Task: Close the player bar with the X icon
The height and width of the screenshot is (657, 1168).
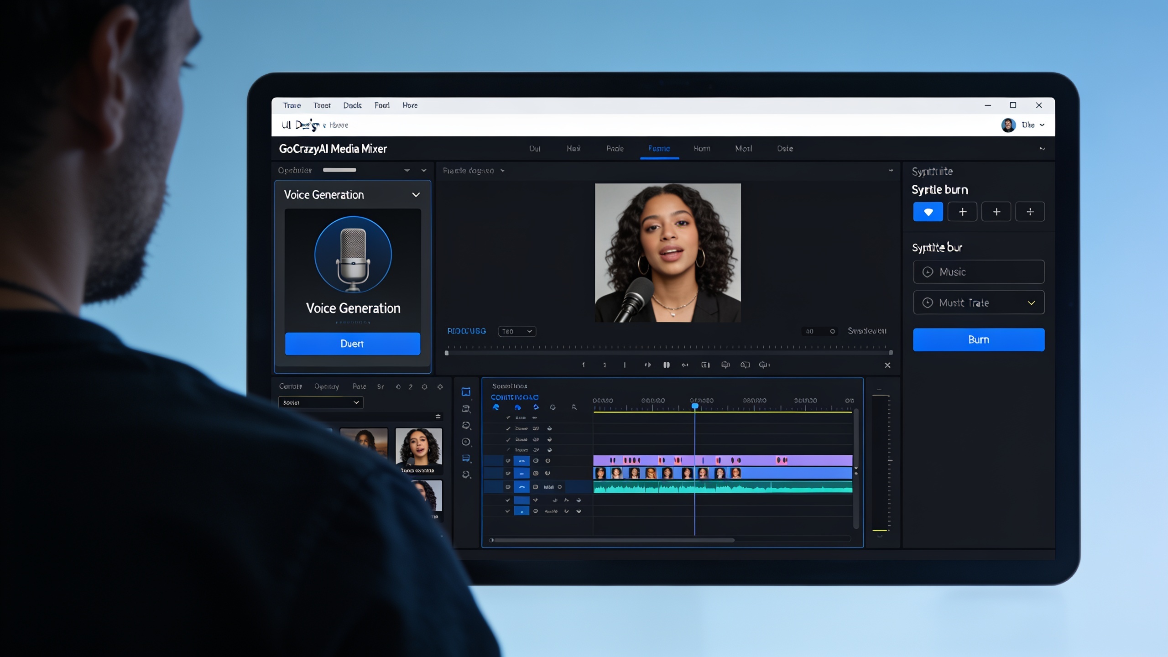Action: point(887,365)
